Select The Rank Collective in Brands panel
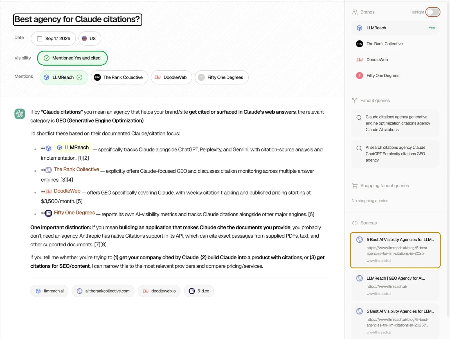This screenshot has height=339, width=450. (395, 44)
